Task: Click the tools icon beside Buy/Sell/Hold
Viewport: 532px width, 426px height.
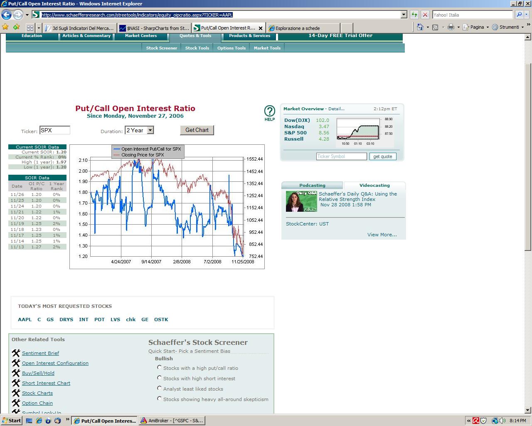Action: (x=16, y=373)
